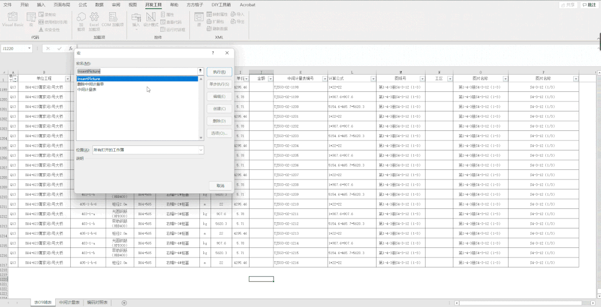
Task: Switch to the 编码对照表 sheet tab
Action: point(97,303)
